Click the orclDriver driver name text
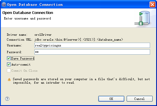Viewport: 157px width, 106px height. tap(43, 35)
